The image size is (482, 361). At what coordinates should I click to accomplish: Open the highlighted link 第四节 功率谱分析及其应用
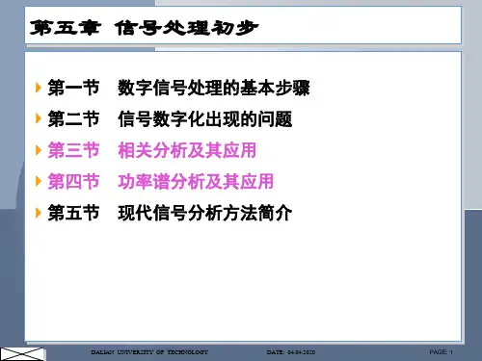161,181
